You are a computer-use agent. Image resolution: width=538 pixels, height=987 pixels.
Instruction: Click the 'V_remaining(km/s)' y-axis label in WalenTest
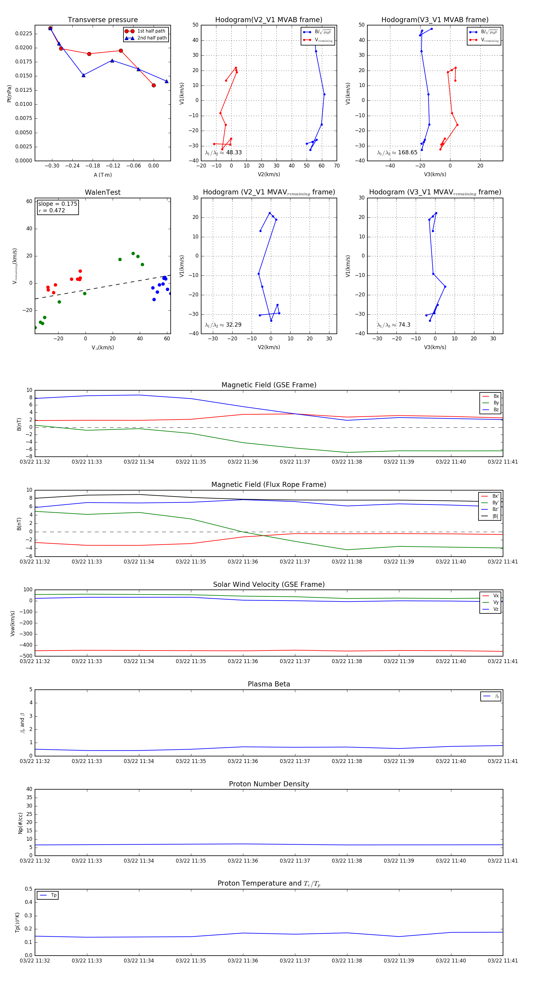point(15,266)
